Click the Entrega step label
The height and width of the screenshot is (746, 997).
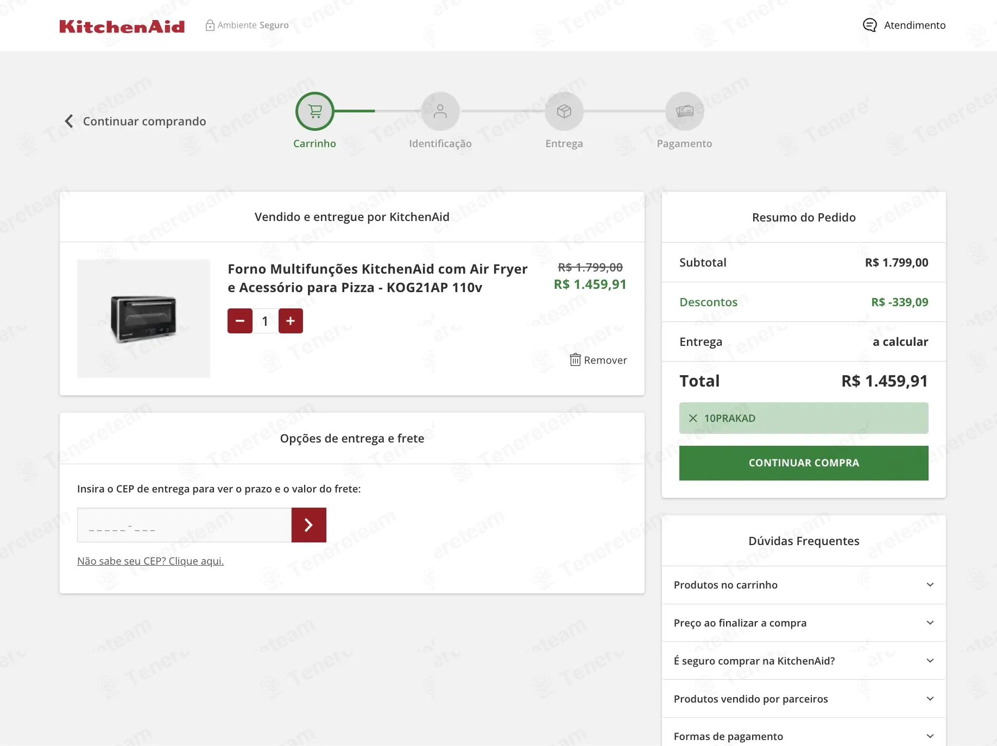[x=564, y=143]
